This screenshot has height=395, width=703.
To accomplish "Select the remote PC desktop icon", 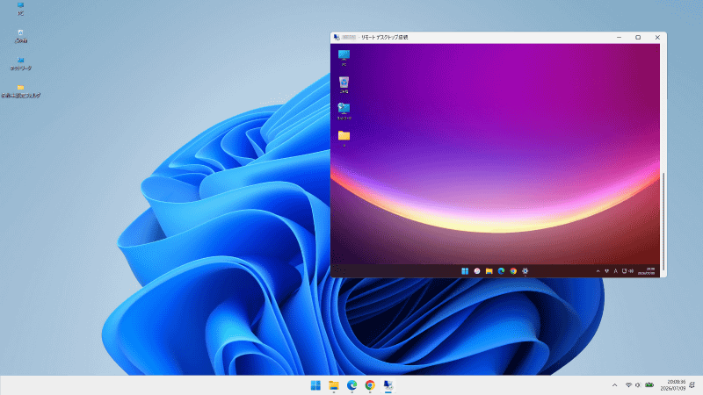I will coord(344,58).
